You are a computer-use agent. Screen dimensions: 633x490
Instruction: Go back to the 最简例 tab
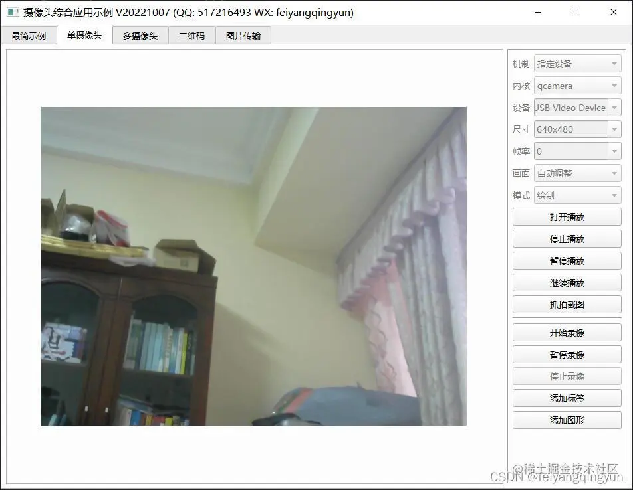[x=29, y=35]
